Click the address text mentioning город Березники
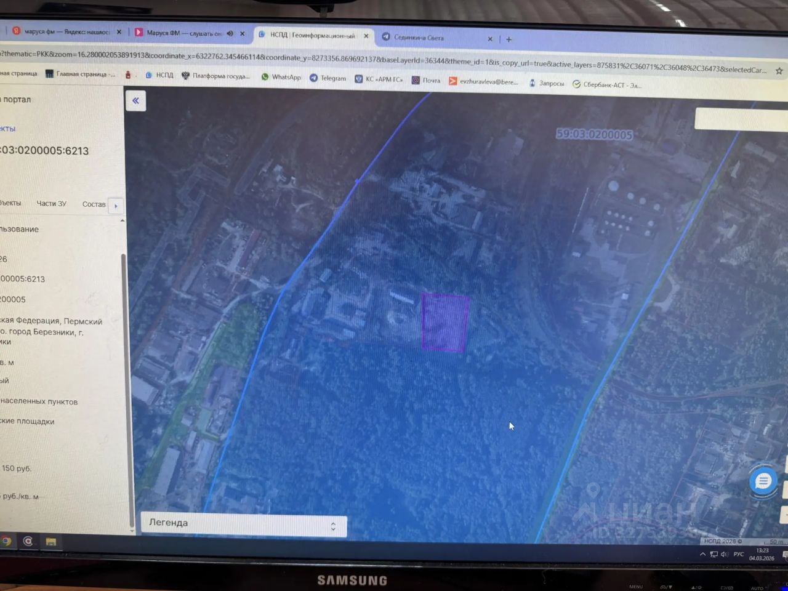The width and height of the screenshot is (788, 591). tap(51, 331)
